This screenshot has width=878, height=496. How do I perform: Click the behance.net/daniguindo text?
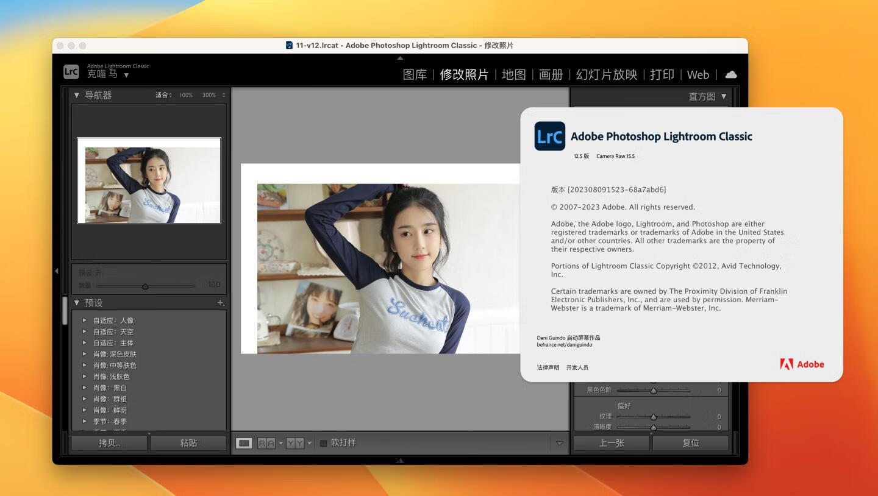(x=564, y=345)
